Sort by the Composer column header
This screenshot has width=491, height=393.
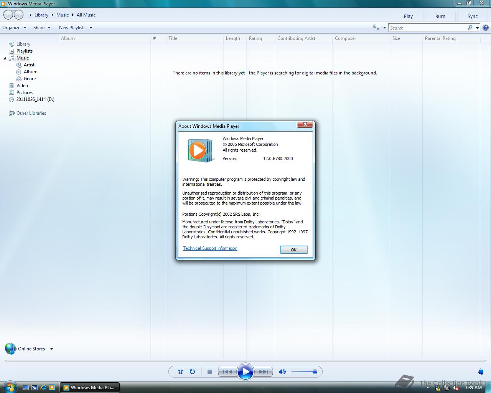(361, 38)
